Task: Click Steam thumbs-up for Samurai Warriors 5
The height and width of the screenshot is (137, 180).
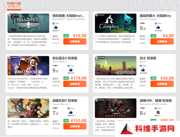Action: pos(71,112)
